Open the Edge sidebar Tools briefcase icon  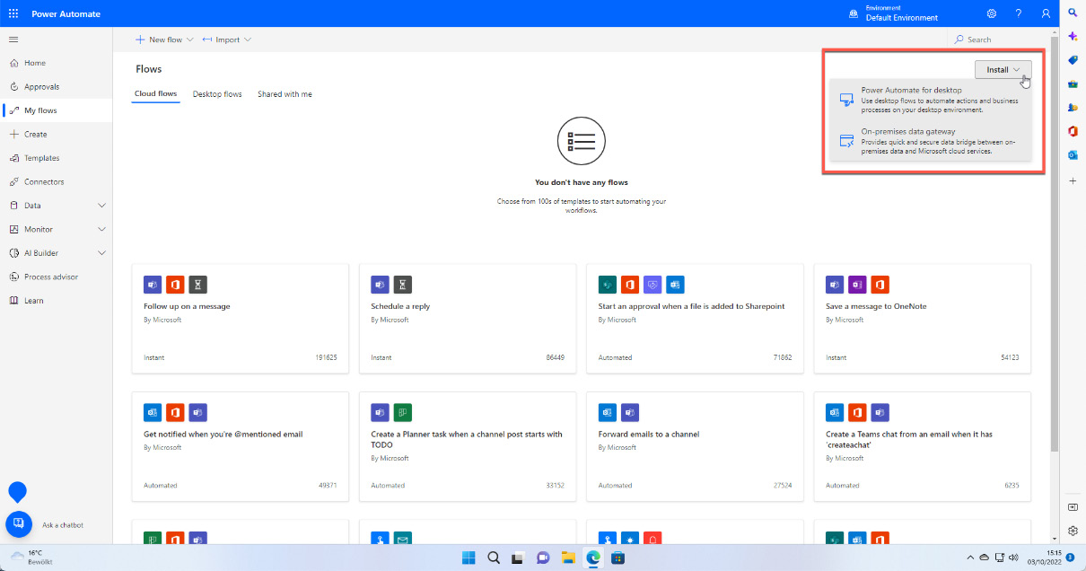coord(1073,83)
